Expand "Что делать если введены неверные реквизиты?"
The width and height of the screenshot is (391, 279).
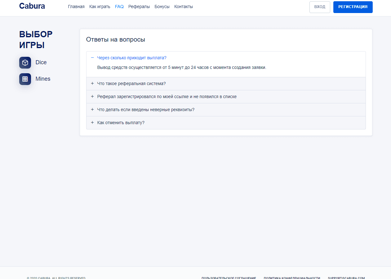click(146, 110)
